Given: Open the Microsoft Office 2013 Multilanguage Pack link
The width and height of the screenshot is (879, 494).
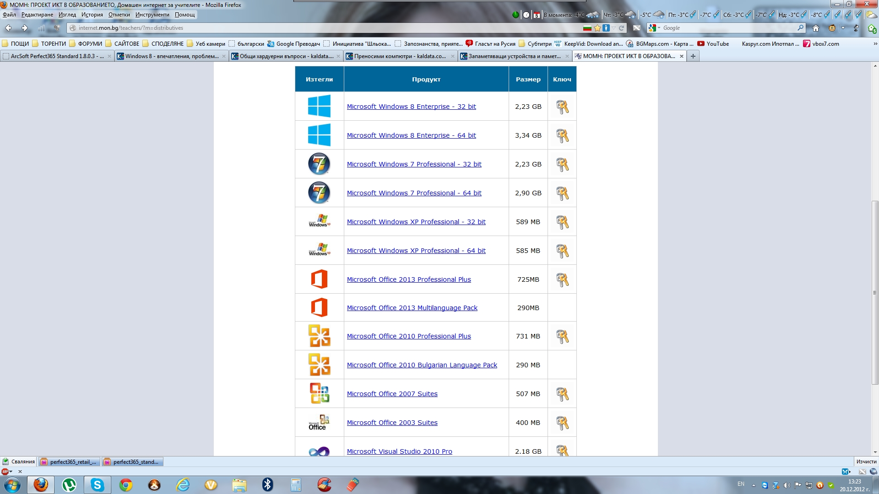Looking at the screenshot, I should (412, 308).
